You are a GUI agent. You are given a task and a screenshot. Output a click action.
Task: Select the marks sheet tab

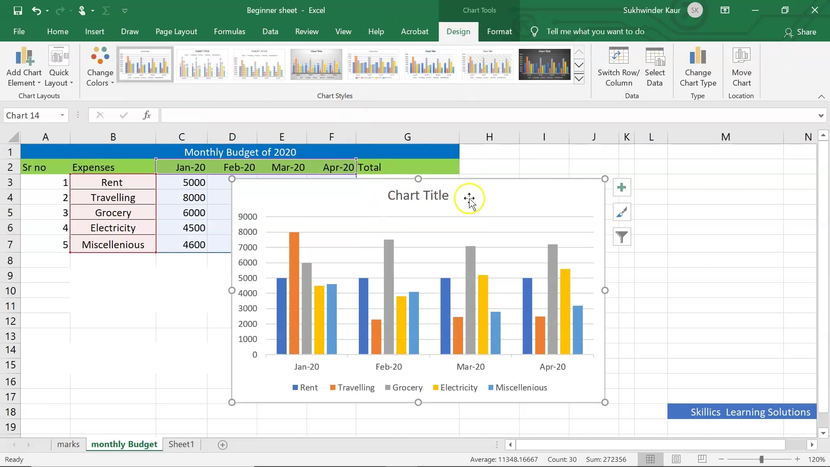click(x=68, y=444)
